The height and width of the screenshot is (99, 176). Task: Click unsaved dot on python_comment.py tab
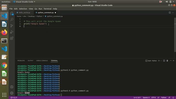coord(56,13)
